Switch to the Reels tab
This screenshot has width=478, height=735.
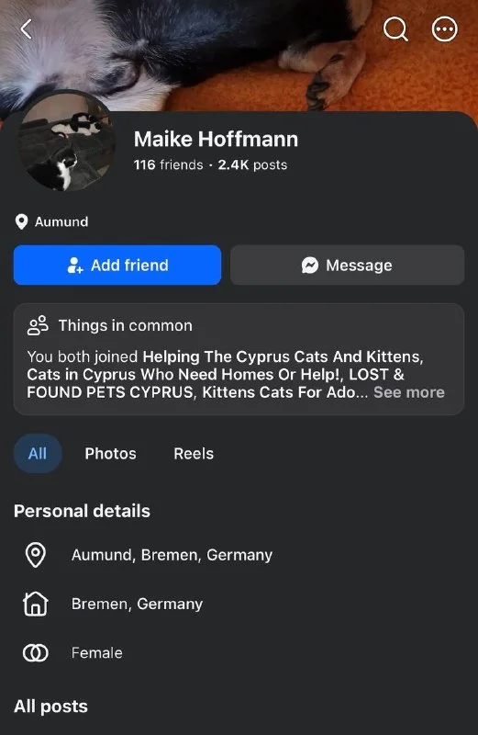(x=194, y=453)
